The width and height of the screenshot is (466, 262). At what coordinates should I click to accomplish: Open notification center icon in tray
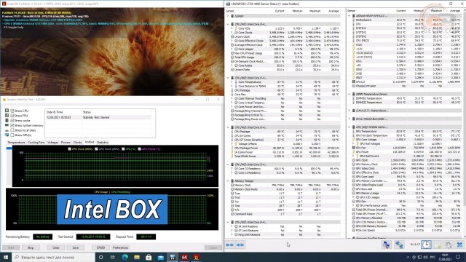458,257
